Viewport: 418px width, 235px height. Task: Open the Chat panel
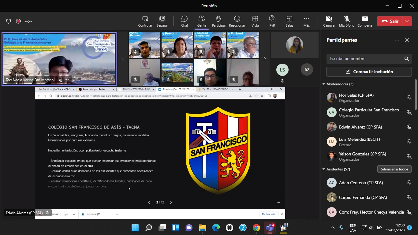tap(185, 21)
